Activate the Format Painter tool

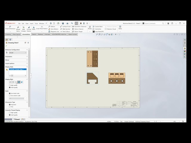point(29,29)
